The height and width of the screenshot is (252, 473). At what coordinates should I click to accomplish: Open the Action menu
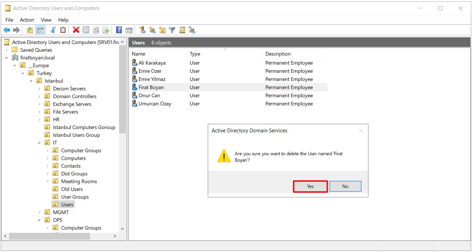click(27, 20)
